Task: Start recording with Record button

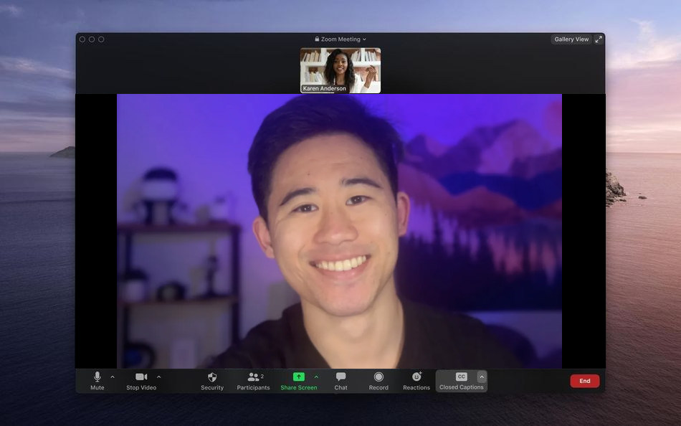Action: coord(378,381)
